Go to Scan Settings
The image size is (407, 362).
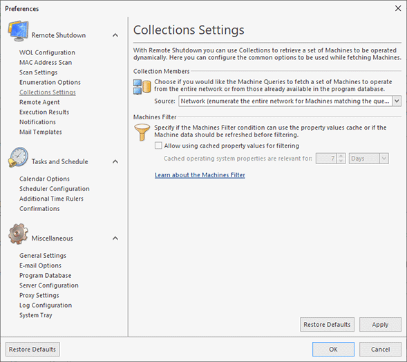(x=39, y=72)
